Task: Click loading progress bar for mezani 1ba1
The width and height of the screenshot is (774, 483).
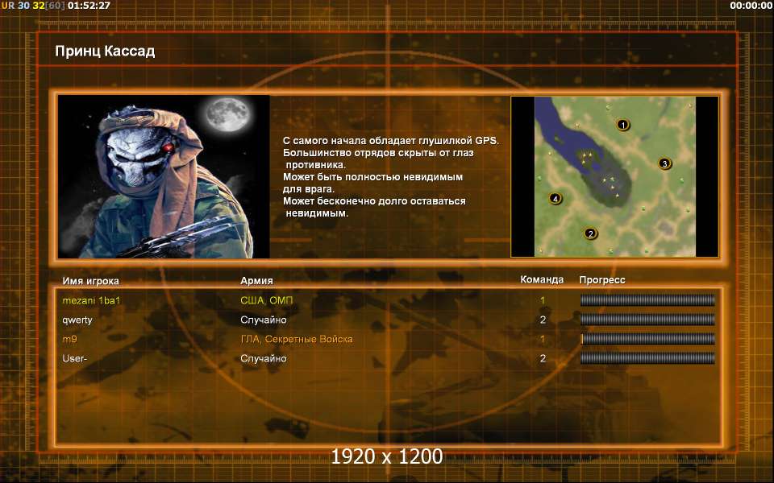Action: coord(647,300)
